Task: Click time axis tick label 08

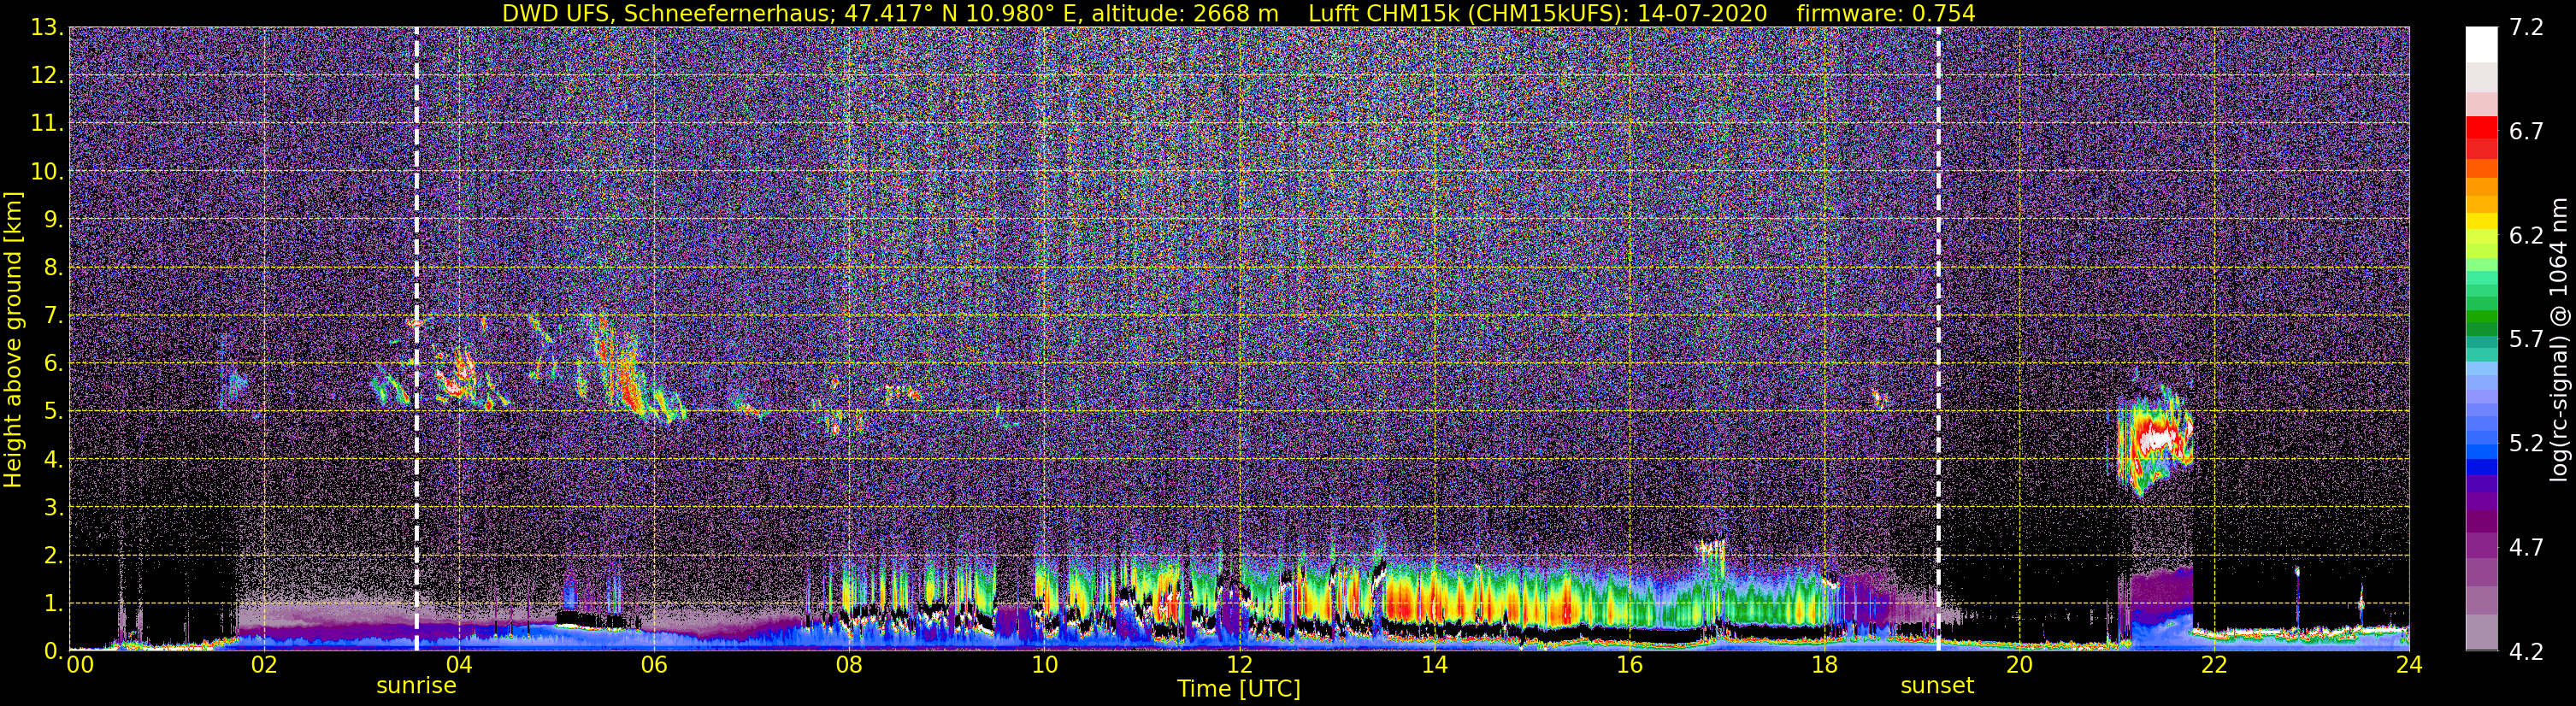Action: (x=849, y=666)
